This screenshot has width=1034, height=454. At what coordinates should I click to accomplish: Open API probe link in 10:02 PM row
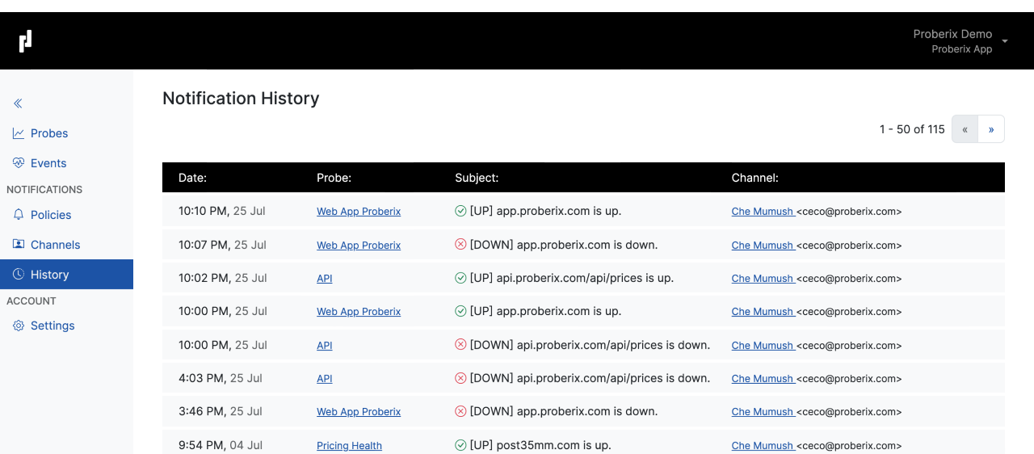click(325, 279)
